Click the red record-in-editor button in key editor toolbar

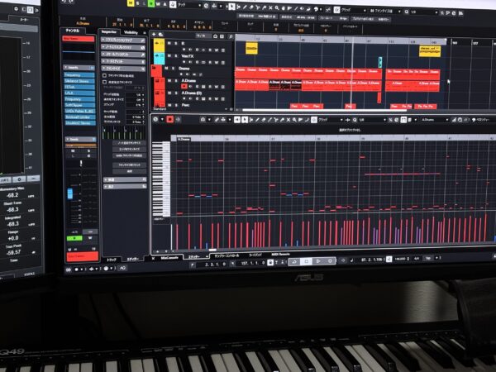click(x=170, y=119)
